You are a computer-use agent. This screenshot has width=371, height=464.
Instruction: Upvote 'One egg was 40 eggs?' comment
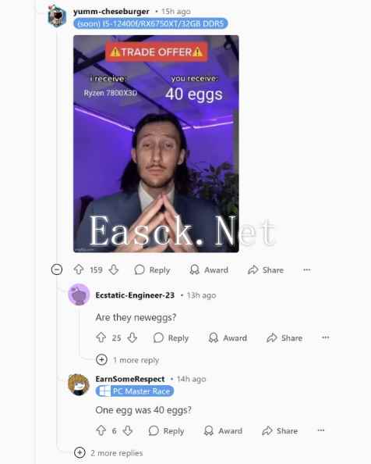[101, 430]
